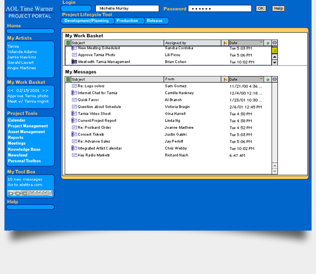
Task: Open the Help bar in sidebar
Action: coord(31,207)
